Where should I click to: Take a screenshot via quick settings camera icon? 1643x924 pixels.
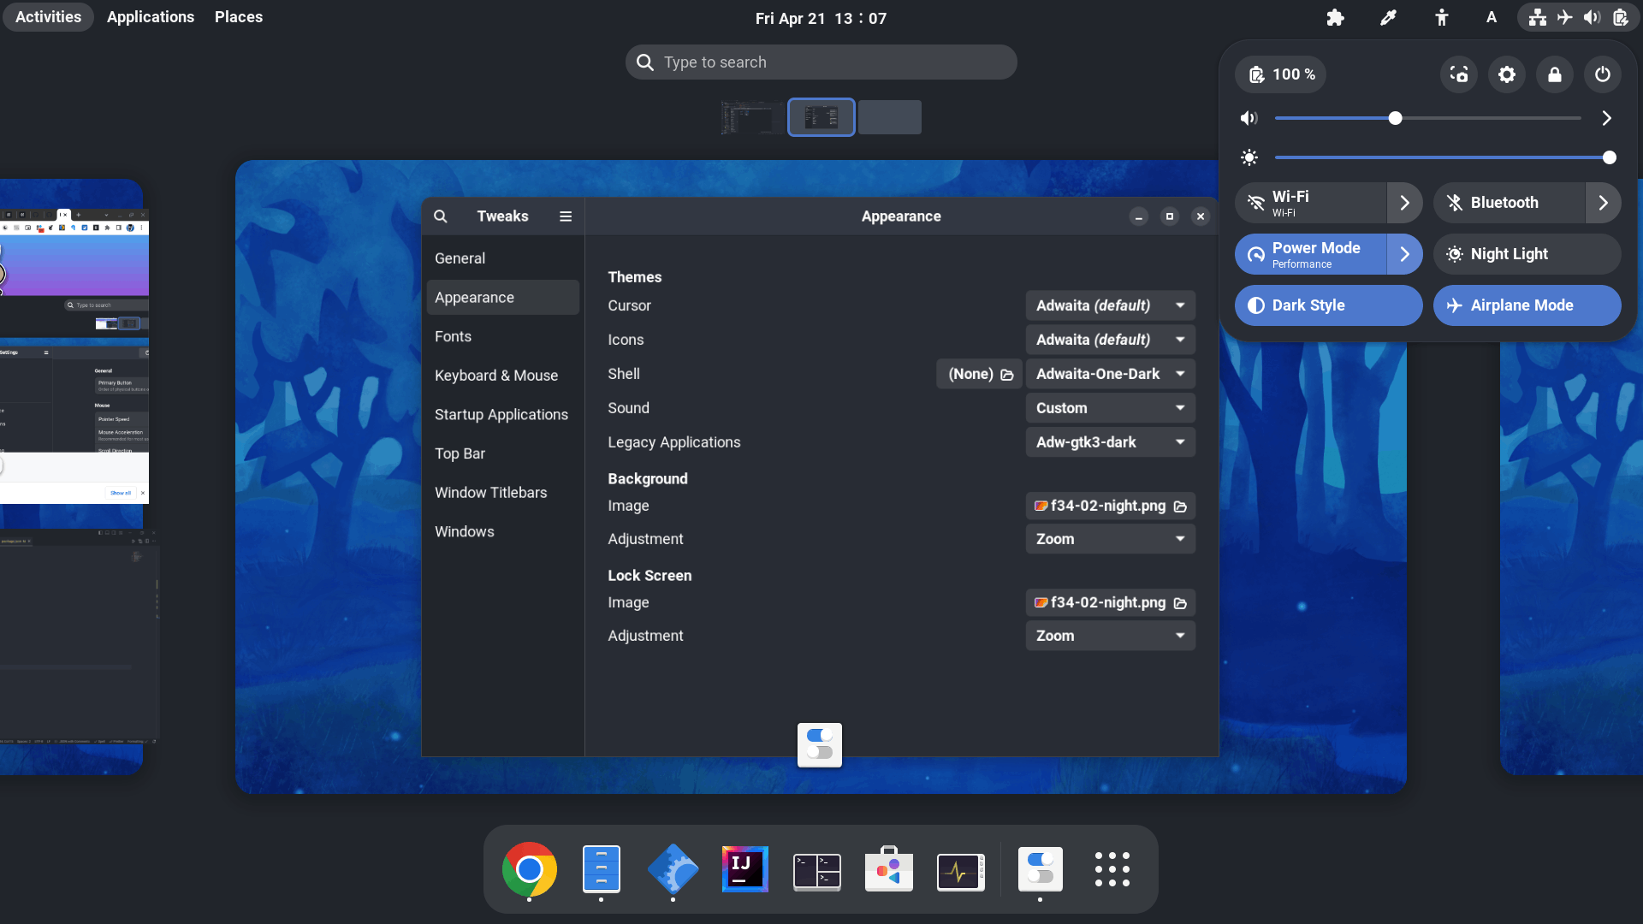pyautogui.click(x=1458, y=74)
